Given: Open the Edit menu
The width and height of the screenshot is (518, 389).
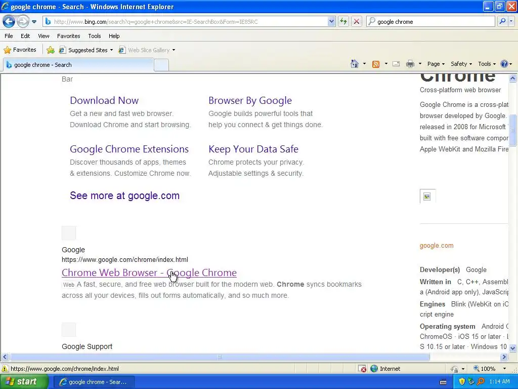Looking at the screenshot, I should [25, 36].
